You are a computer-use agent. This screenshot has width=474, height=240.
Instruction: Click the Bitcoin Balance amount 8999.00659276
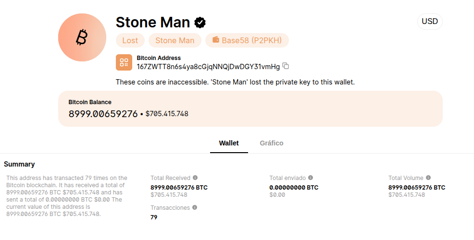coord(103,114)
